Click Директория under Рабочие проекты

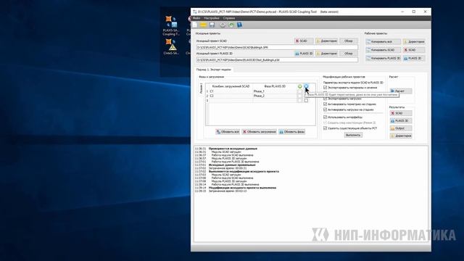(x=414, y=42)
